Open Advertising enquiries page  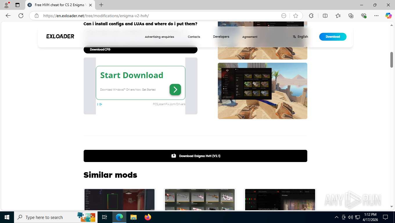pos(159,37)
